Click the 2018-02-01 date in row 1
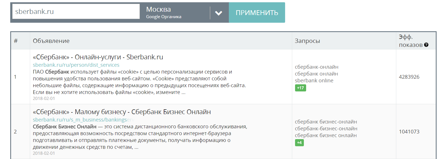The height and width of the screenshot is (159, 444). point(44,99)
